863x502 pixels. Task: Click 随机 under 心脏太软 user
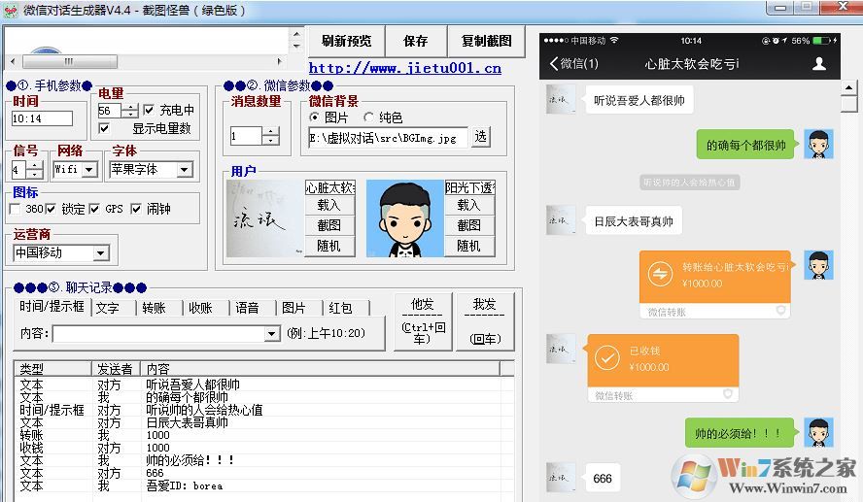pyautogui.click(x=329, y=246)
